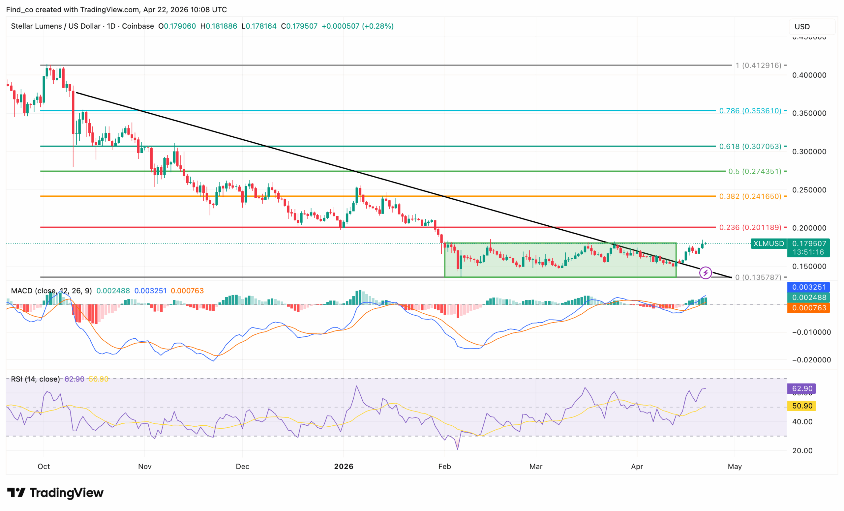Click the 0.150000 price axis label

pyautogui.click(x=809, y=266)
